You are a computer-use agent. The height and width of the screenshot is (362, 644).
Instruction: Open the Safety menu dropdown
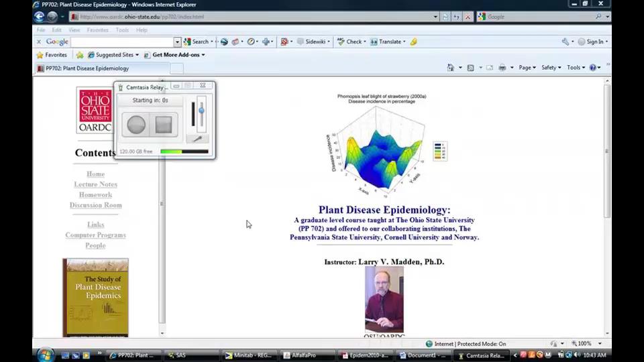click(551, 67)
